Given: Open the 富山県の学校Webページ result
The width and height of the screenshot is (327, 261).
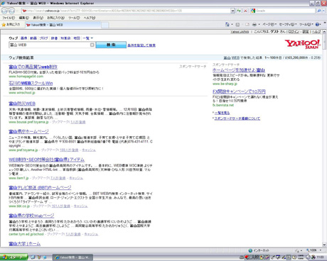Looking at the screenshot, I should 31,216.
